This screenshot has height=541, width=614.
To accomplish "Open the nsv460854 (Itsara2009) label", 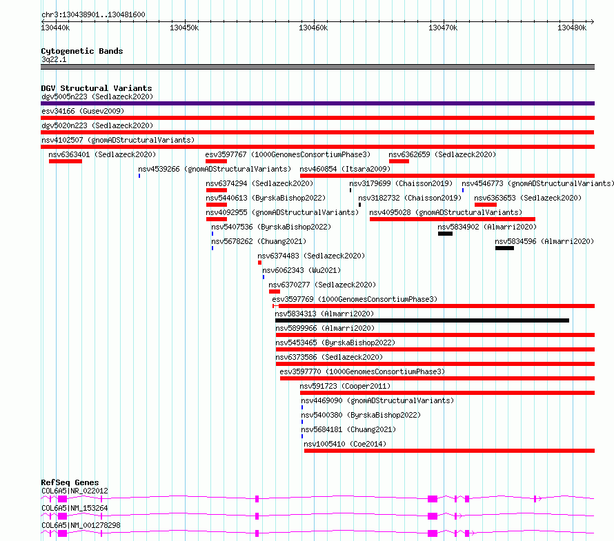I will (x=345, y=169).
